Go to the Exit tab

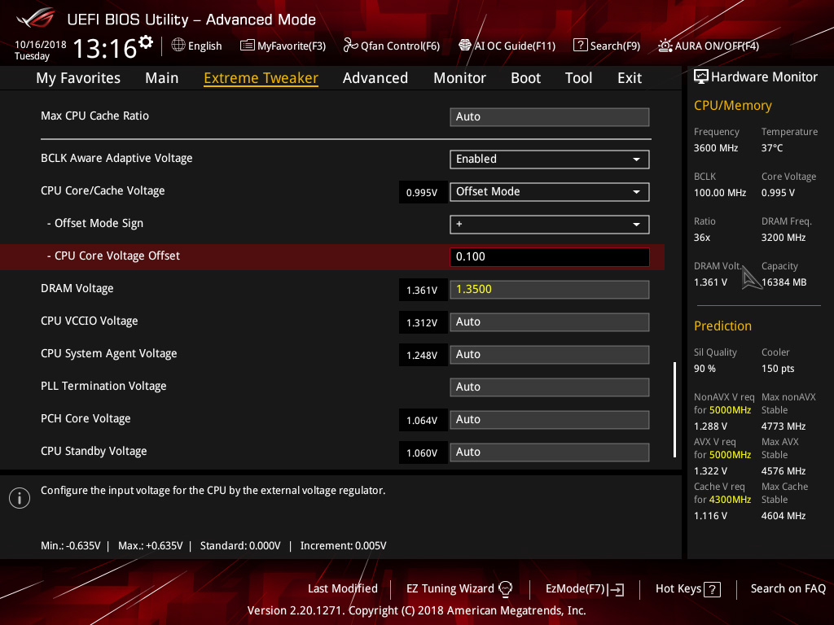pos(630,78)
